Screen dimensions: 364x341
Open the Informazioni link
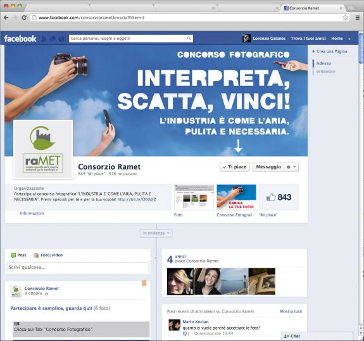point(32,213)
